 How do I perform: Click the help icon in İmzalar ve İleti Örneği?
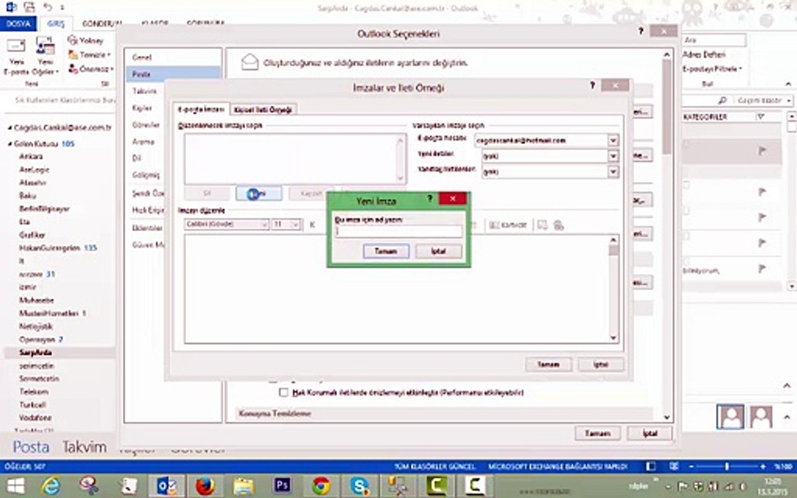[592, 85]
